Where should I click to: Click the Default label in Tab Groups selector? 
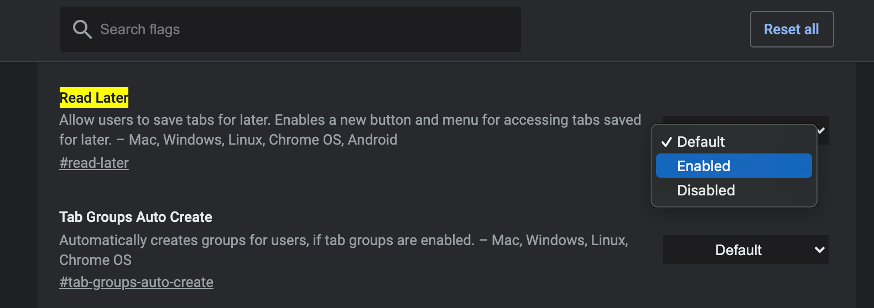pos(738,250)
